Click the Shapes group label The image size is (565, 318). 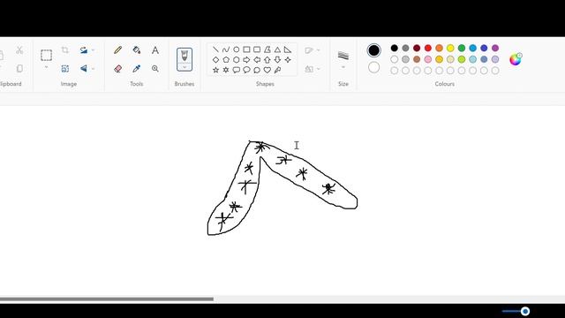click(265, 84)
